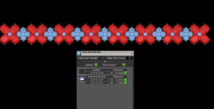Click the Diamond Round gem thumbnail
Image resolution: width=214 pixels, height=109 pixels.
82,78
